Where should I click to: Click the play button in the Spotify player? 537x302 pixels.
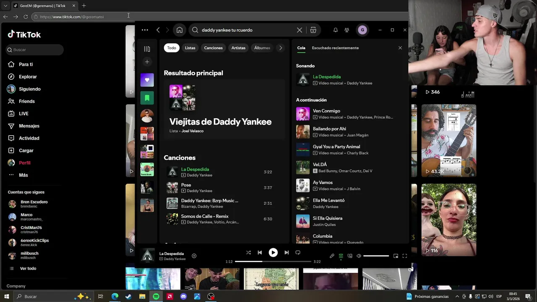click(273, 253)
